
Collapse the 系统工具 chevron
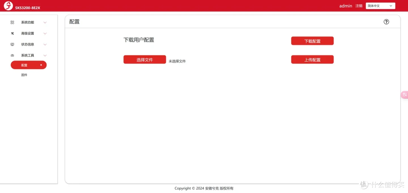pyautogui.click(x=45, y=55)
